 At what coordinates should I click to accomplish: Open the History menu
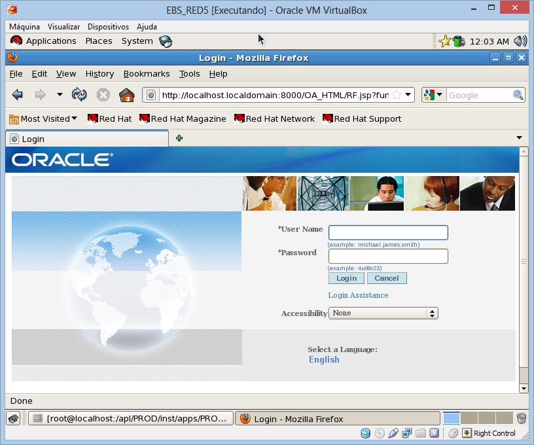pyautogui.click(x=99, y=74)
